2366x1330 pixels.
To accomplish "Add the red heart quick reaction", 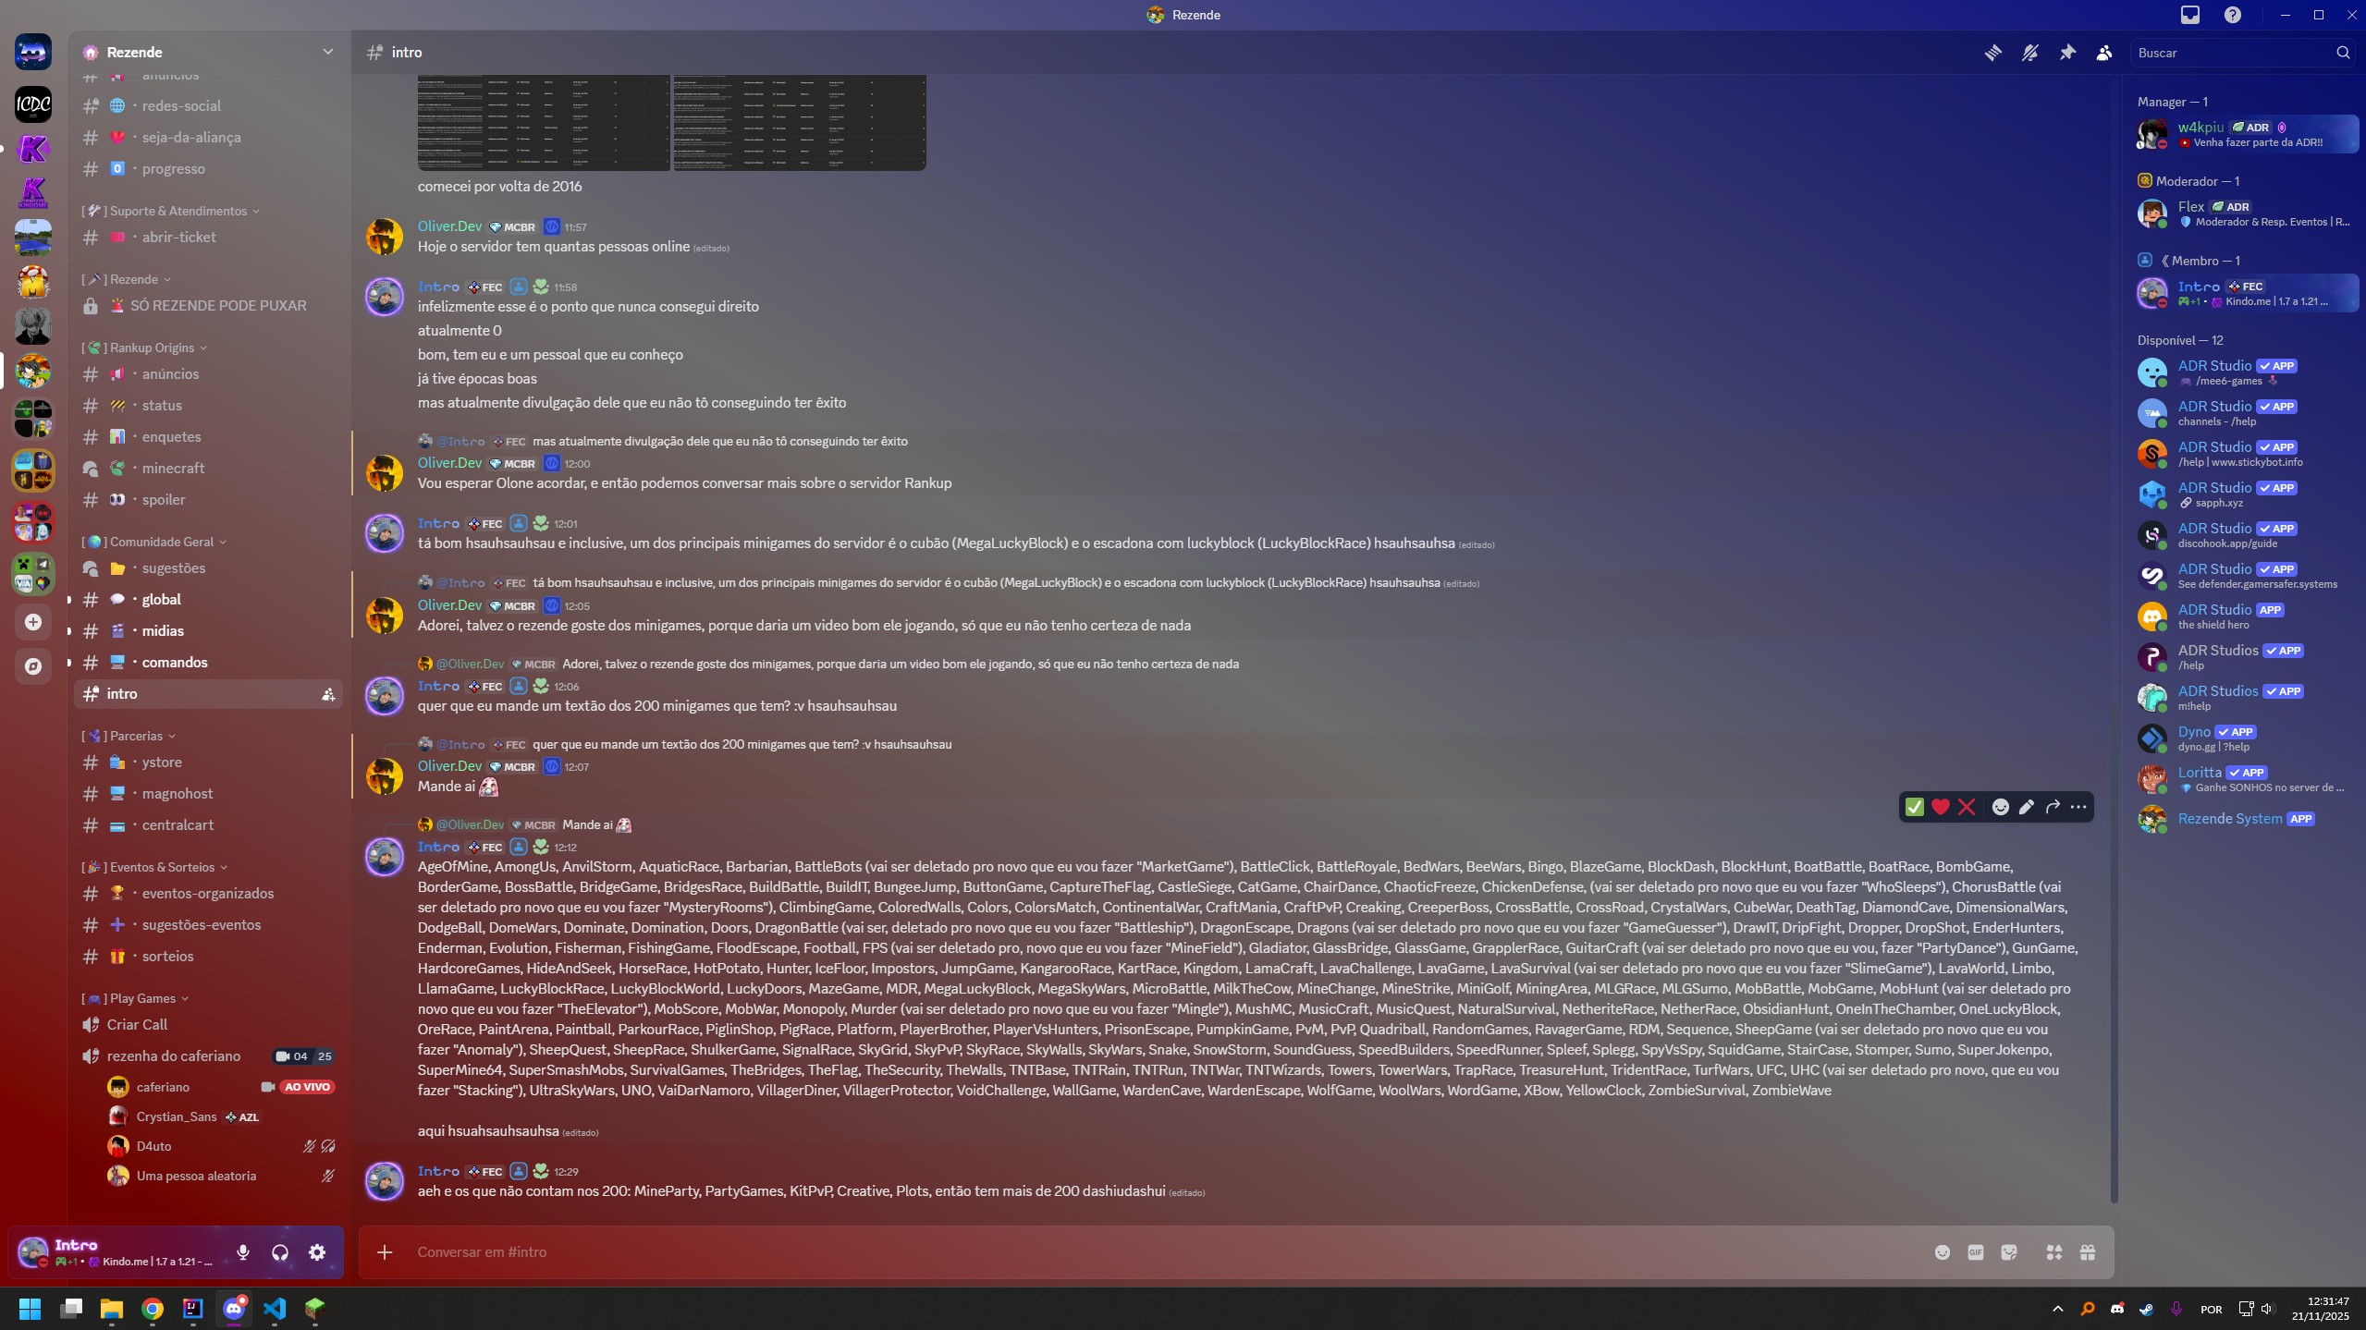I will 1940,807.
